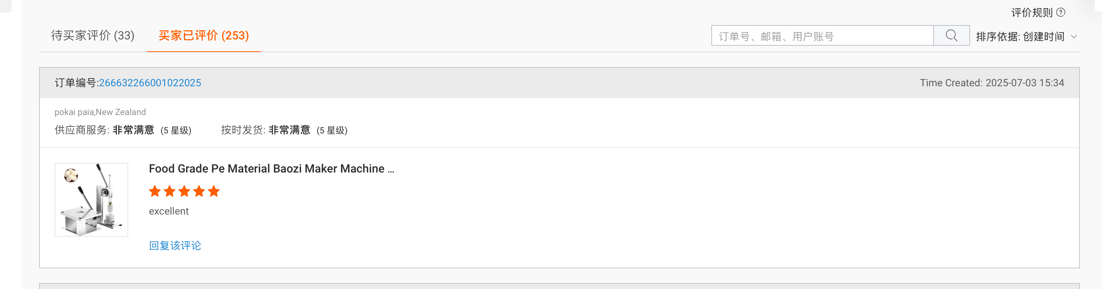1102x289 pixels.
Task: Focus the 订单号、邮箱、用户账号 search field
Action: tap(822, 36)
